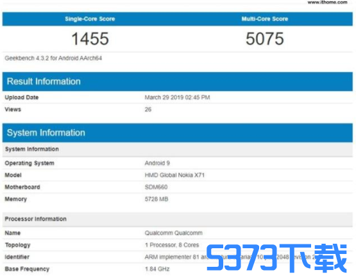Click the gray System Information subheader row
Screen dimensions: 356x279
point(178,149)
